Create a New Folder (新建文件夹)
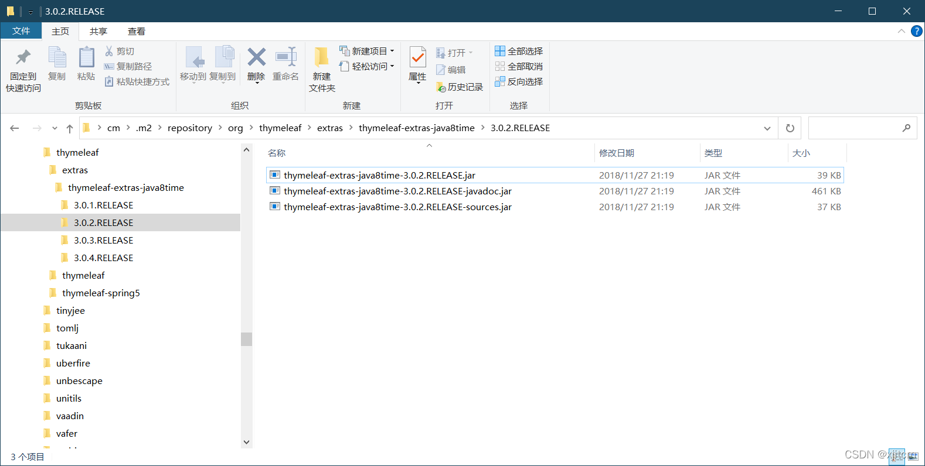 [322, 69]
